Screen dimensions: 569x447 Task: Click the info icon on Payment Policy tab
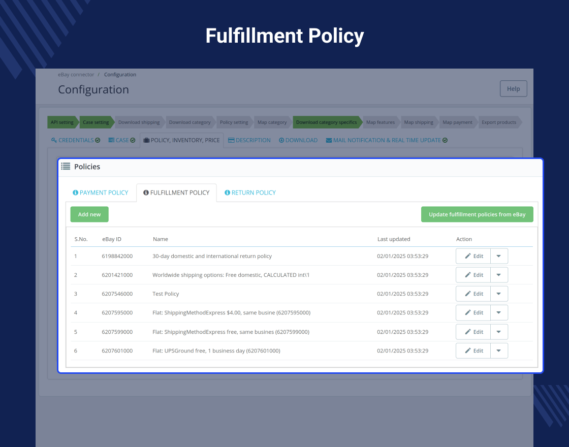76,193
